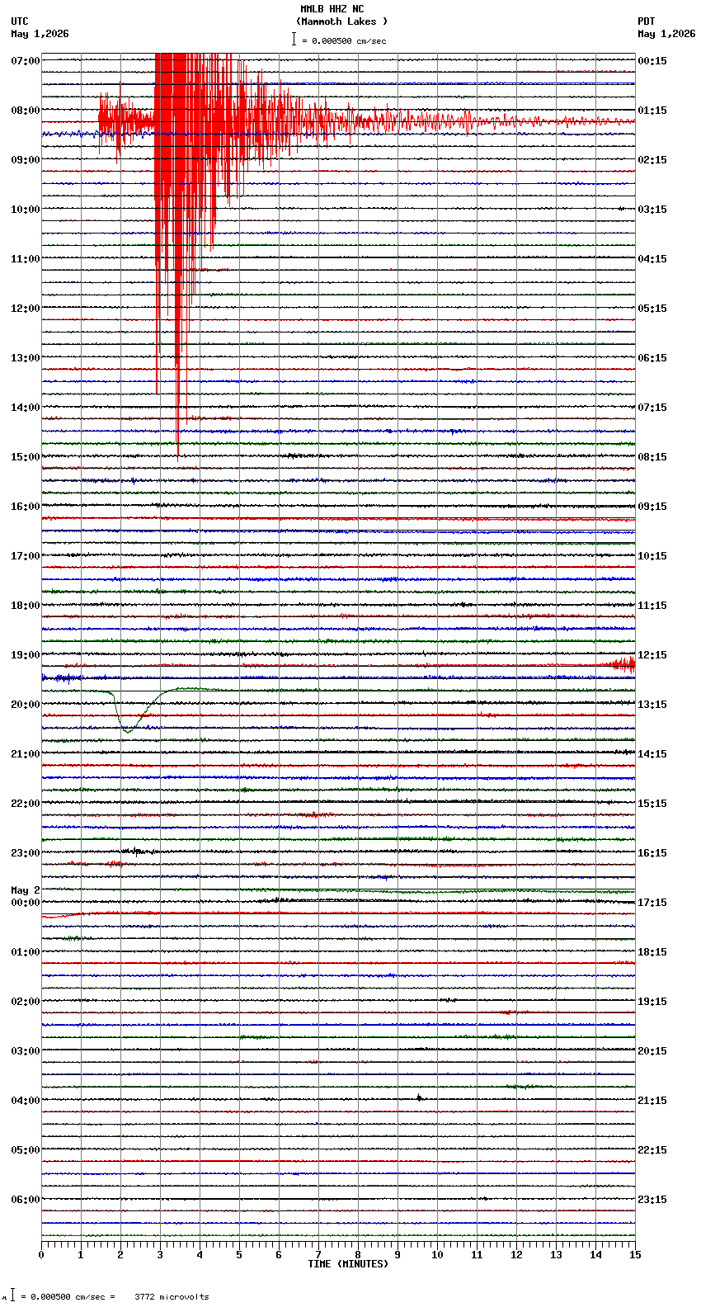Click the 'TIME (MINUTES)' axis title
Viewport: 701px width, 1307px height.
[348, 1264]
